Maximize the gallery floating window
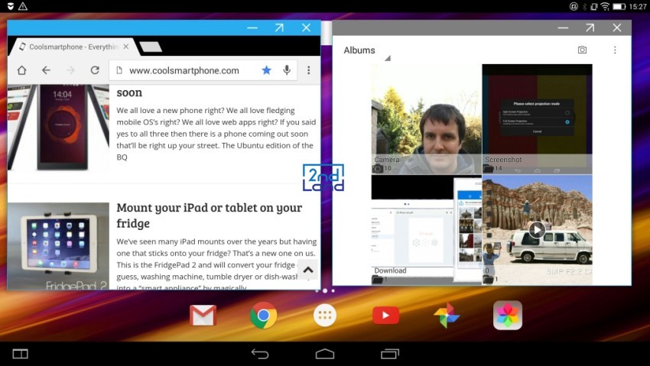650x366 pixels. click(590, 28)
